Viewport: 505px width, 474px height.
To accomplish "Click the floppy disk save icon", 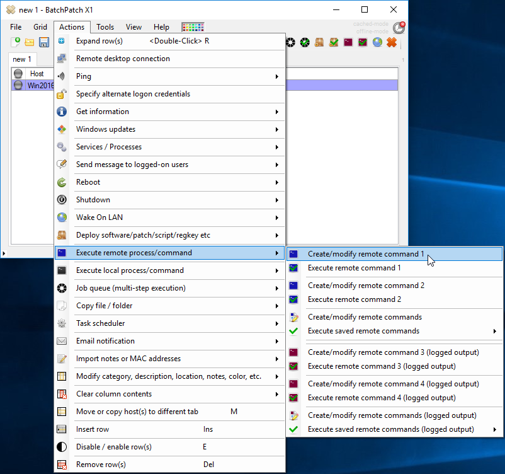I will point(44,42).
